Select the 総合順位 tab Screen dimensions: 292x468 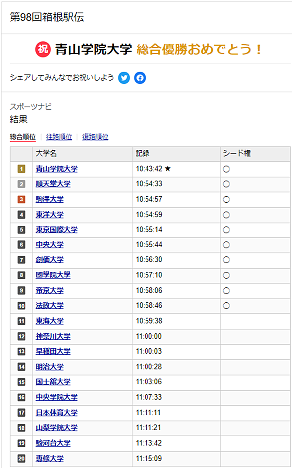[23, 137]
